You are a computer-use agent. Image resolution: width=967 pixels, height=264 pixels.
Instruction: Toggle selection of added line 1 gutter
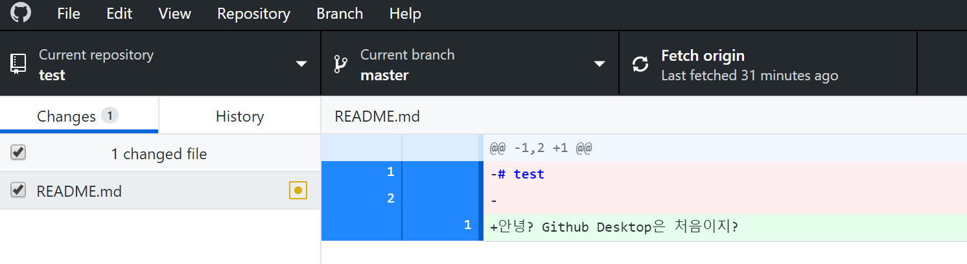pyautogui.click(x=402, y=227)
